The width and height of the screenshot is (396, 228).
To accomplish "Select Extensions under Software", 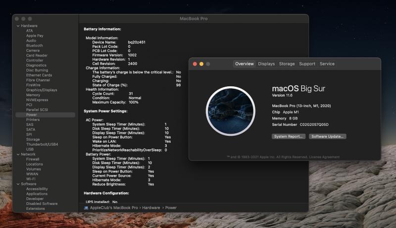I will click(35, 209).
